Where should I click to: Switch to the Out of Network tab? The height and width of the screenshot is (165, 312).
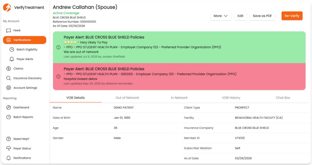(127, 98)
